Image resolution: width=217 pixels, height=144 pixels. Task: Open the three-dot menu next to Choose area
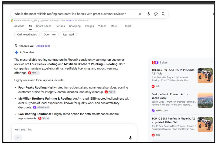click(55, 46)
